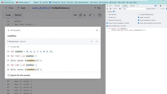Open the '4 Issues' link in console
The width and height of the screenshot is (167, 94).
pyautogui.click(x=111, y=11)
